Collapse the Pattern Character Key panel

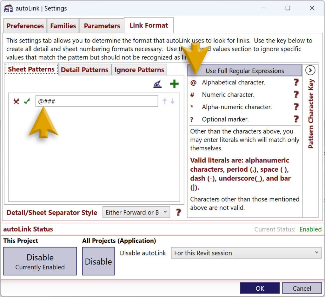pos(310,70)
